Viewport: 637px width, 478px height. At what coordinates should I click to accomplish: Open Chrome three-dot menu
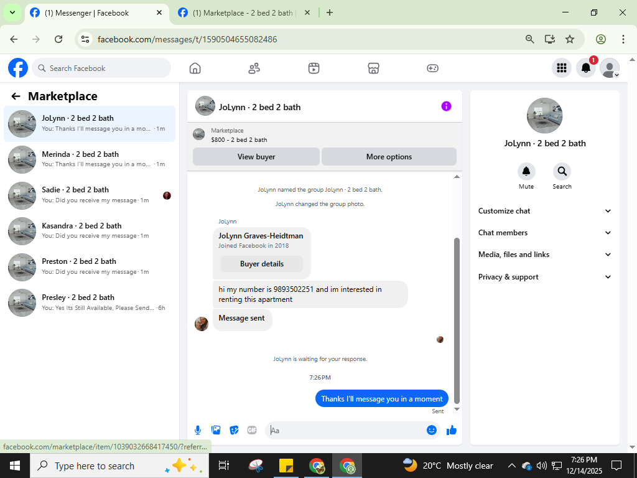pyautogui.click(x=623, y=39)
